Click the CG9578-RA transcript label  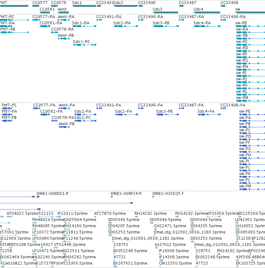pyautogui.click(x=62, y=29)
